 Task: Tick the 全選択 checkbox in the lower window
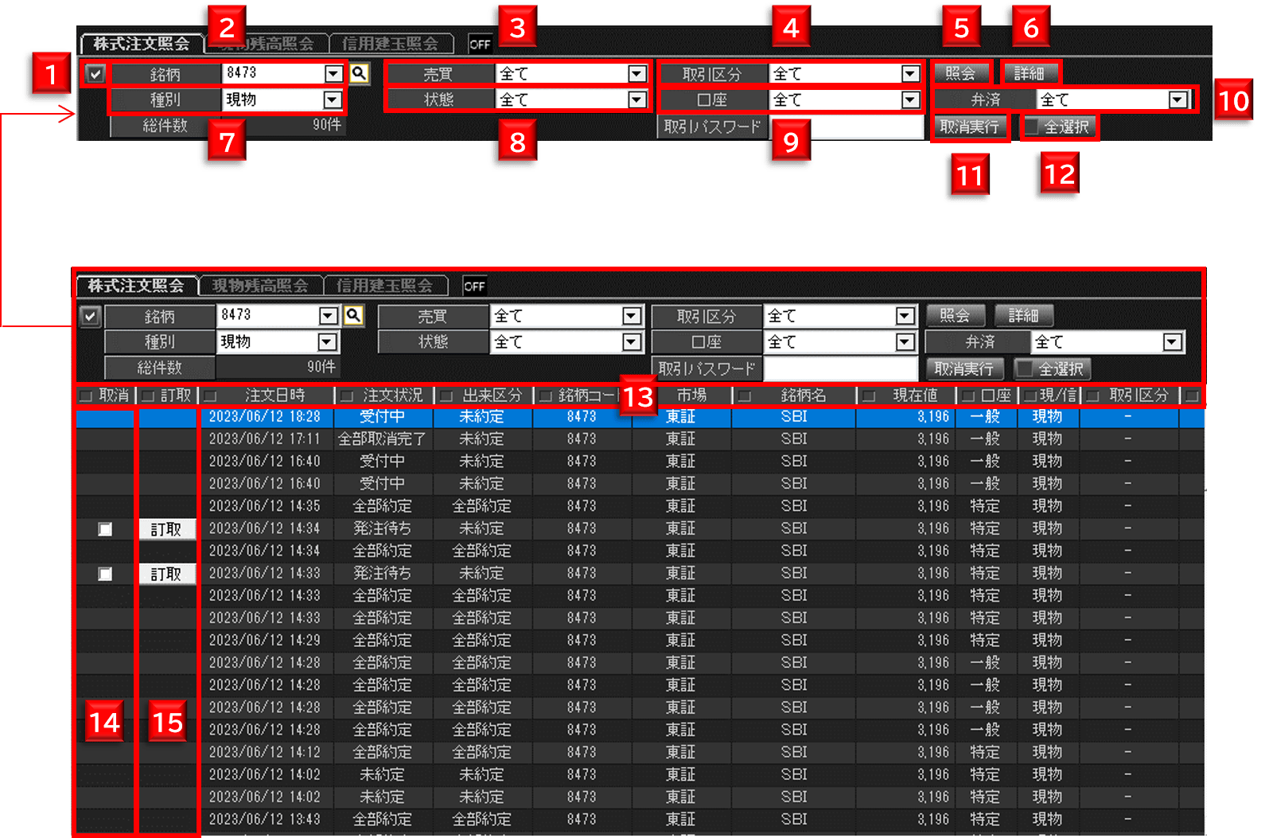coord(1026,368)
